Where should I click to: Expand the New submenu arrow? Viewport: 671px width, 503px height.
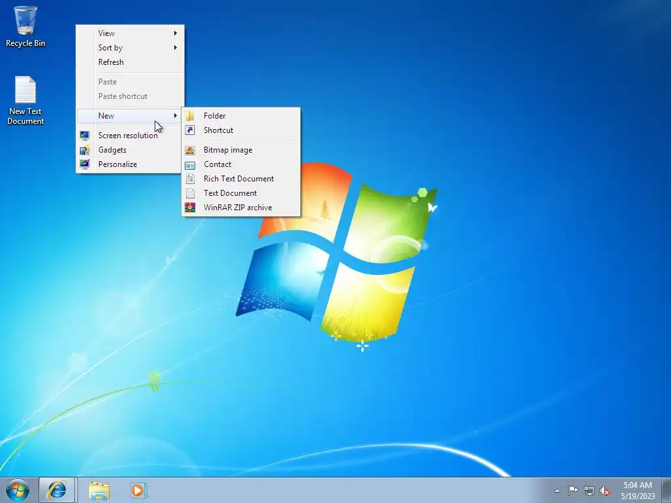(x=176, y=115)
